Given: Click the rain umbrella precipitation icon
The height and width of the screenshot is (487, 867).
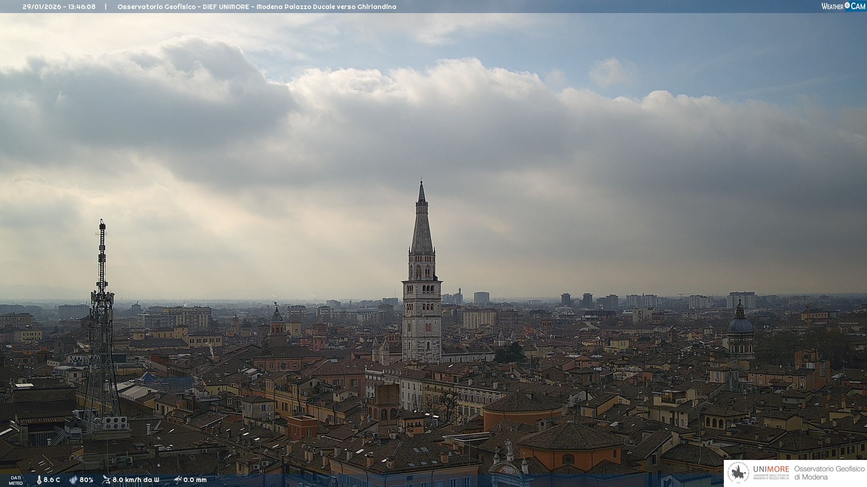Looking at the screenshot, I should (177, 480).
